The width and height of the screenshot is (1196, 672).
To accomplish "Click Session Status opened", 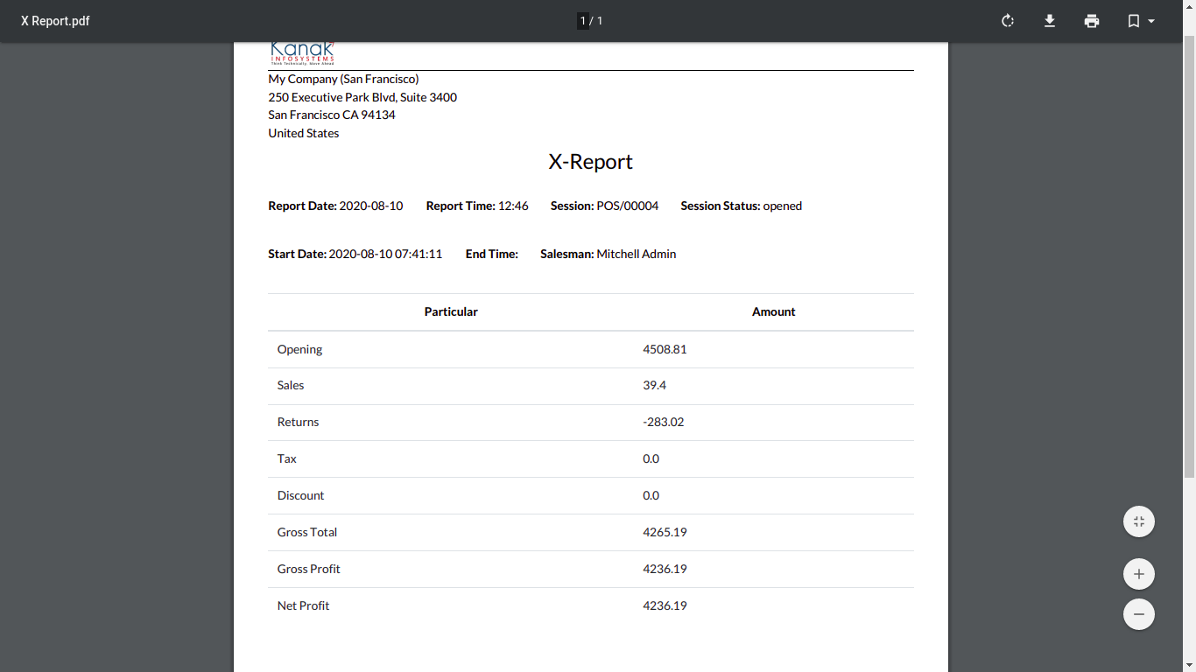I will 742,206.
